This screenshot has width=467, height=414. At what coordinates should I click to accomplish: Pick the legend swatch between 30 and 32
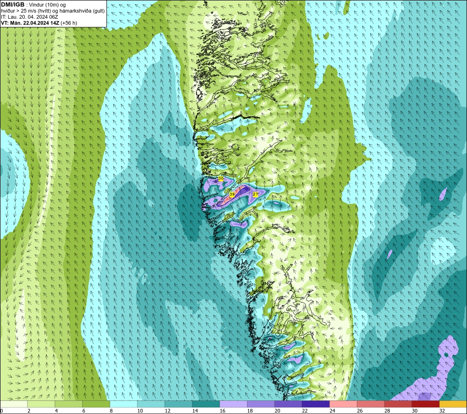pyautogui.click(x=425, y=404)
